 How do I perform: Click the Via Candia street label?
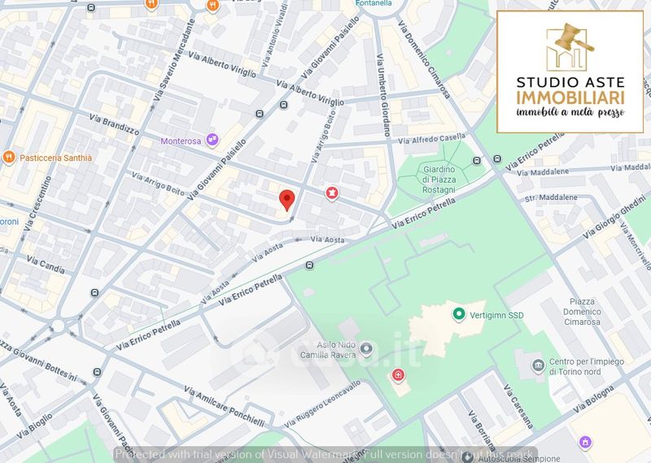click(x=46, y=264)
